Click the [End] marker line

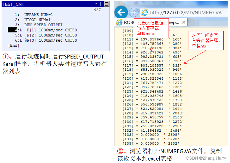click(14, 45)
